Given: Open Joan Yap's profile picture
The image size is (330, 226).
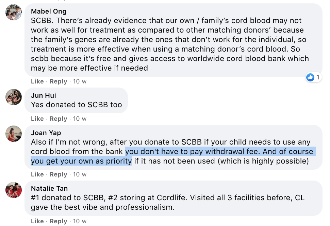Looking at the screenshot, I should [x=14, y=134].
